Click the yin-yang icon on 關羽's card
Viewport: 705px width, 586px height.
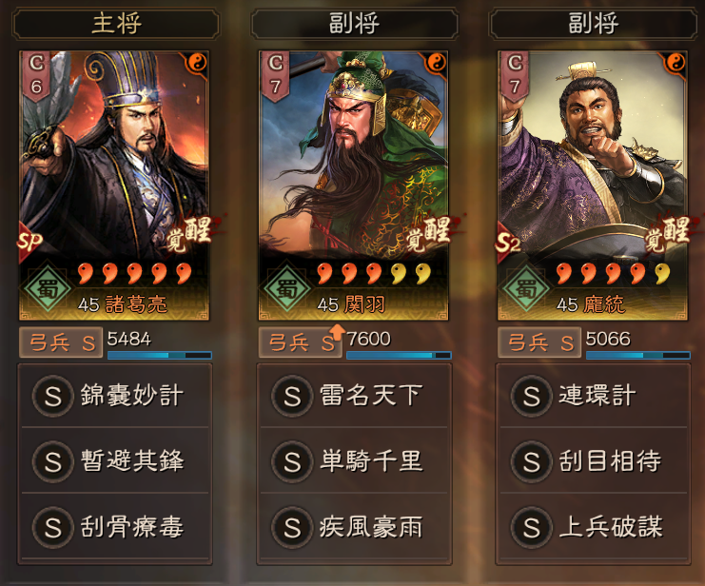click(x=436, y=63)
